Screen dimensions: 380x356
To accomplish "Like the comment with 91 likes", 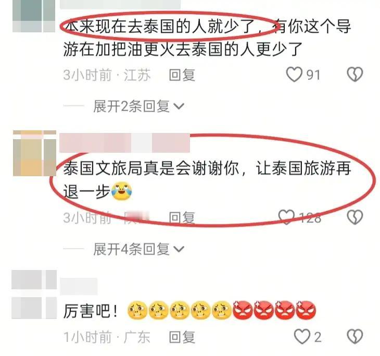I will (294, 74).
